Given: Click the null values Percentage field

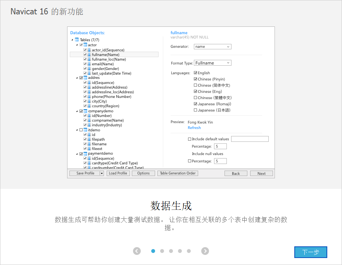Looking at the screenshot, I should (x=220, y=161).
